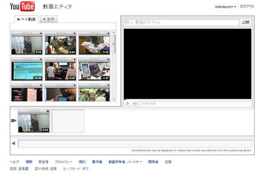Click the video library scroll down arrow
This screenshot has width=266, height=174.
tap(114, 99)
